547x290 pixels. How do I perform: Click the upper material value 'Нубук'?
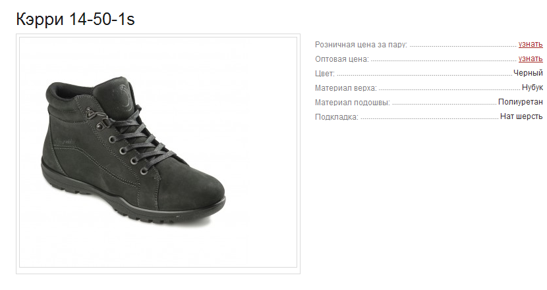coord(533,87)
